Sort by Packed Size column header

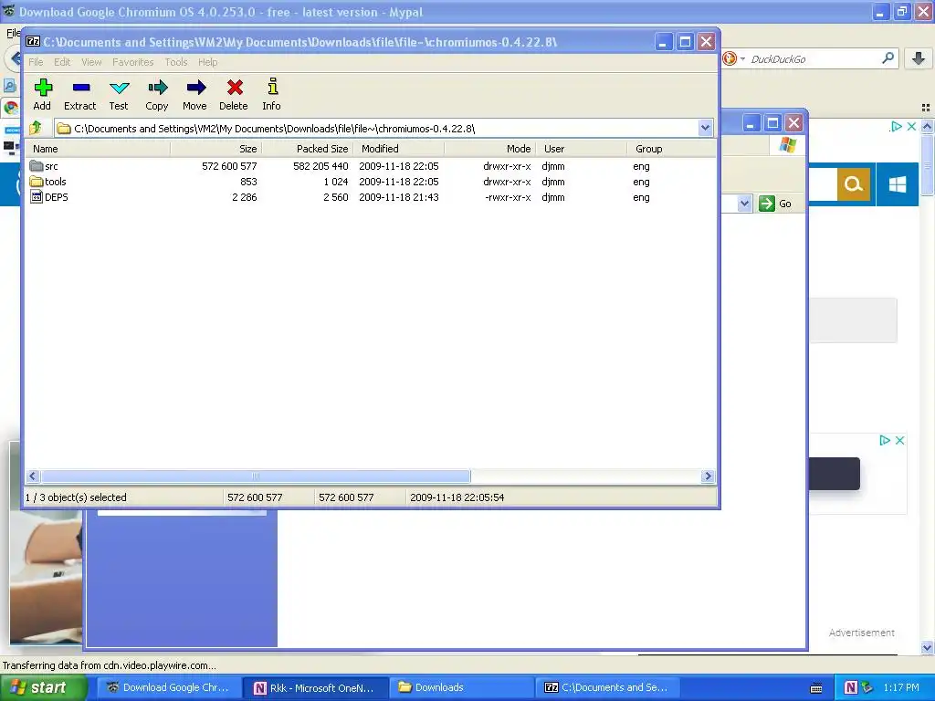coord(307,149)
